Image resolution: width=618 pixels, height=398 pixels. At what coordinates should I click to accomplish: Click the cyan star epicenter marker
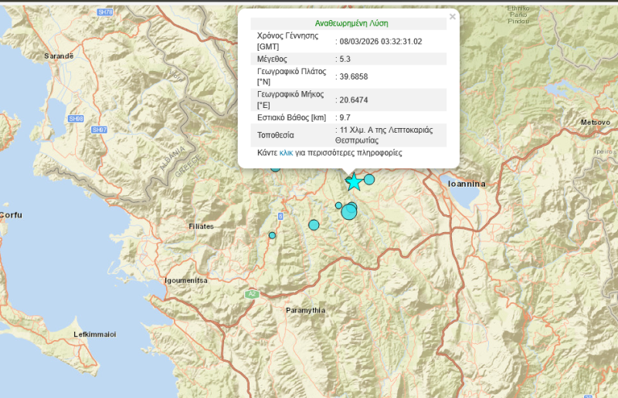(354, 183)
